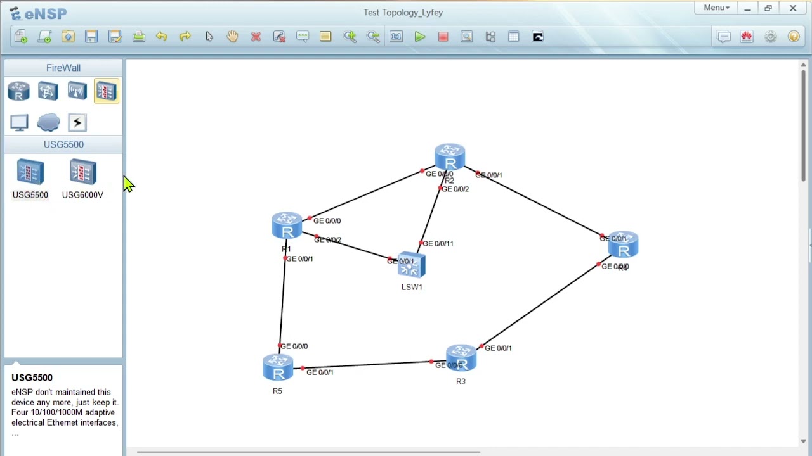
Task: Select the Router device category
Action: pyautogui.click(x=18, y=91)
